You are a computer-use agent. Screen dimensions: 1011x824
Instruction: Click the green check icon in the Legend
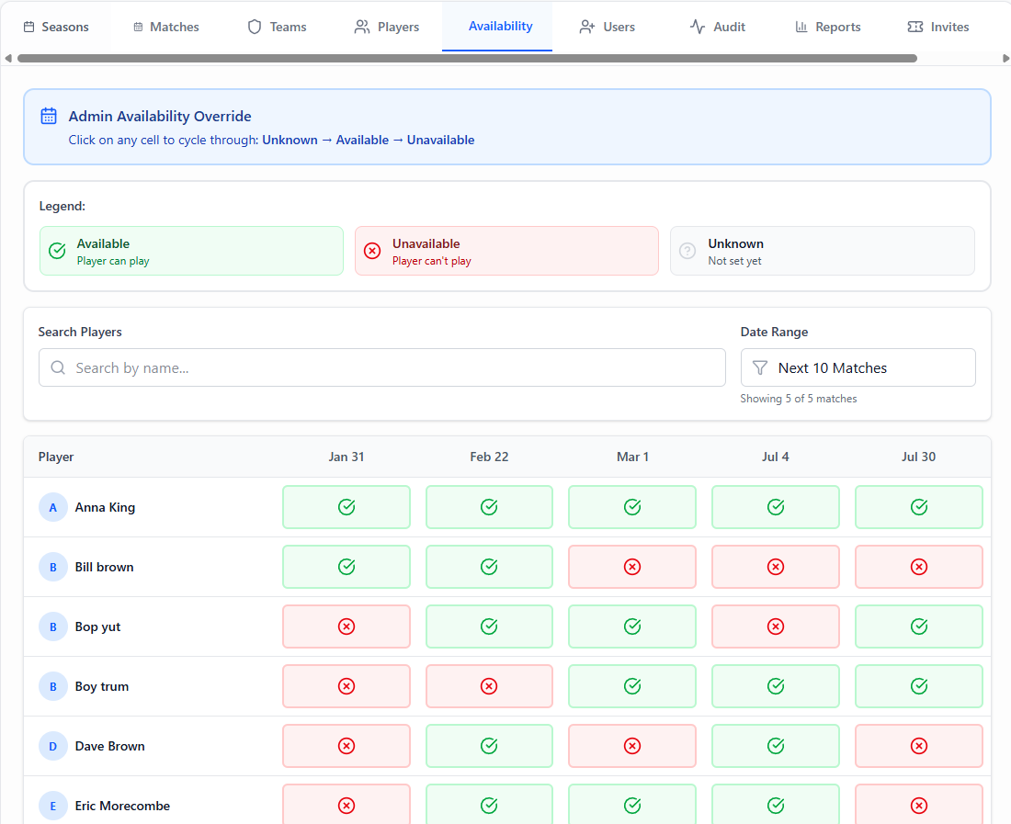57,251
